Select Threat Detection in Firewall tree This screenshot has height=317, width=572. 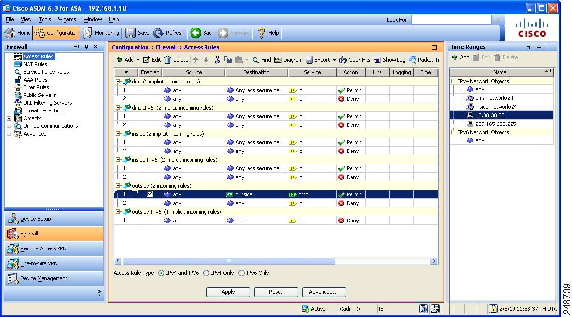43,110
